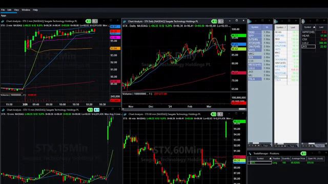Click the Open P/L header in TradeManager
The width and height of the screenshot is (328, 184).
click(315, 159)
